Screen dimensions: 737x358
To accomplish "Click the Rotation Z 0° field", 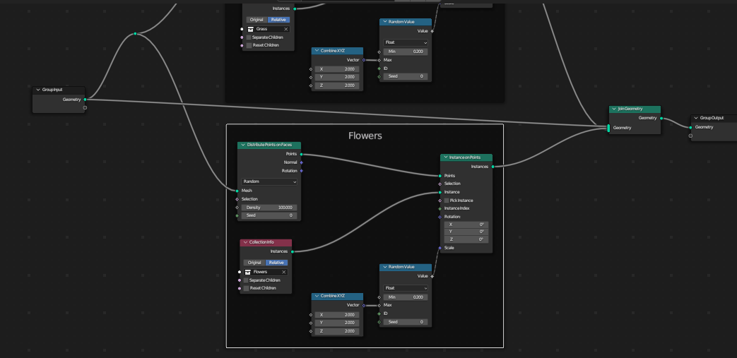I will pyautogui.click(x=466, y=239).
